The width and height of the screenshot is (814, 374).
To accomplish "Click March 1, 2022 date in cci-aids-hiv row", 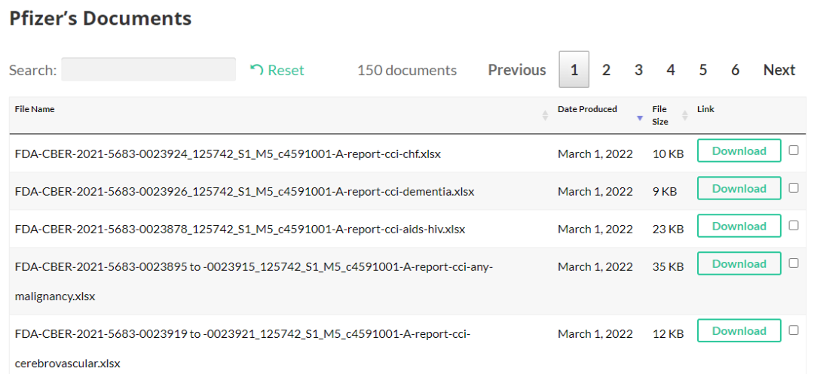I will [x=595, y=229].
